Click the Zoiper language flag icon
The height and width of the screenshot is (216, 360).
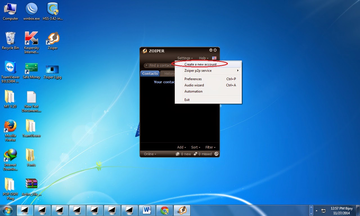click(x=214, y=58)
